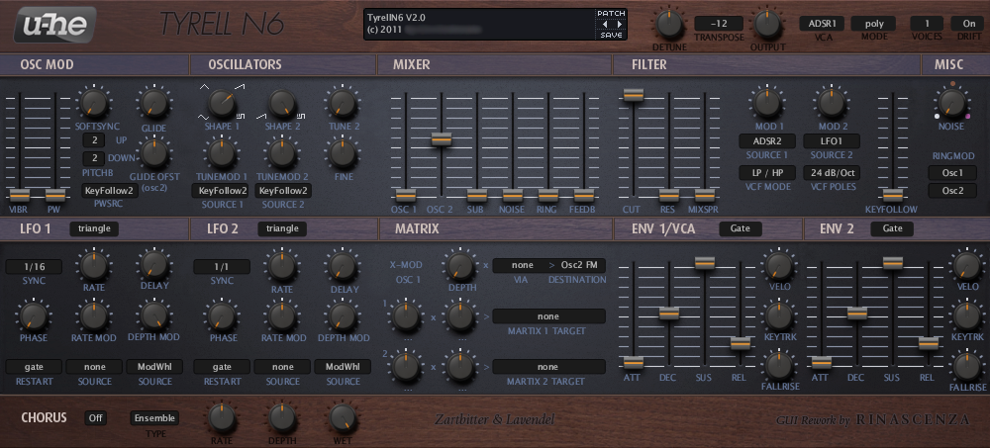The height and width of the screenshot is (448, 990).
Task: Open VCF POLES 24 dB/Oct dropdown
Action: 832,173
